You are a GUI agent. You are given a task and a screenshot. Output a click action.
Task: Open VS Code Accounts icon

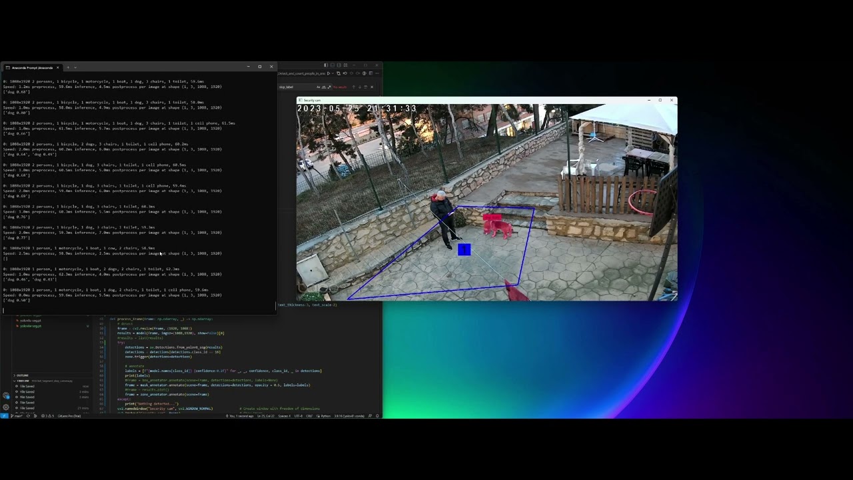click(6, 395)
